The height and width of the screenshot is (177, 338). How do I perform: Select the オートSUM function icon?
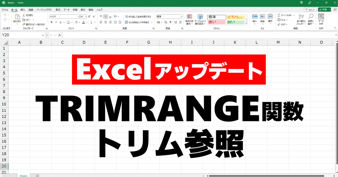pos(279,15)
